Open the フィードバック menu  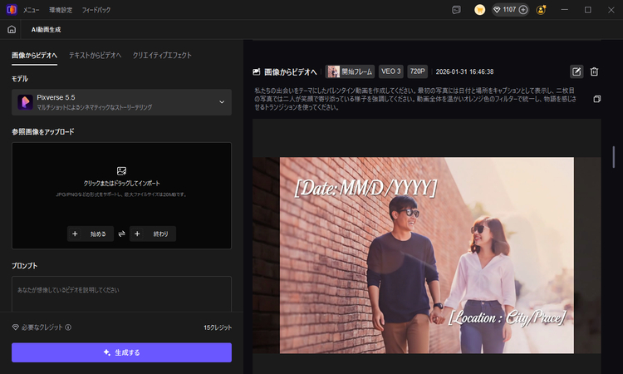(94, 10)
